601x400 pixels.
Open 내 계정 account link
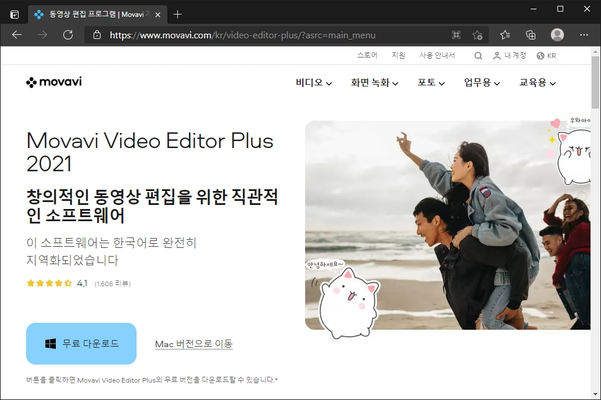509,56
